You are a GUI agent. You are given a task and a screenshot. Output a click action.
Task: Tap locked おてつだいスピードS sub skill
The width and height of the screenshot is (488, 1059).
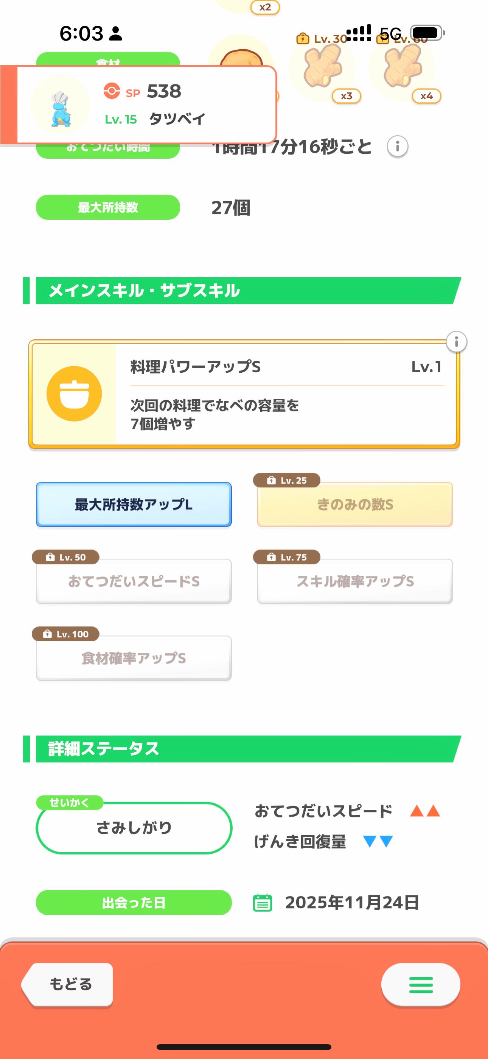coord(134,581)
